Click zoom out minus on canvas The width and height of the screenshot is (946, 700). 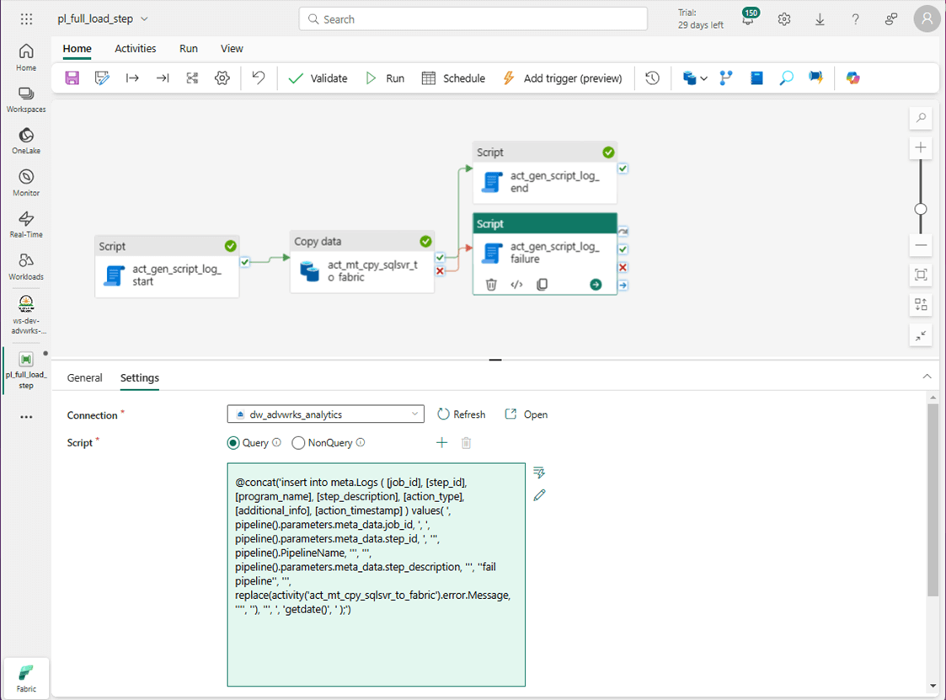[x=921, y=245]
